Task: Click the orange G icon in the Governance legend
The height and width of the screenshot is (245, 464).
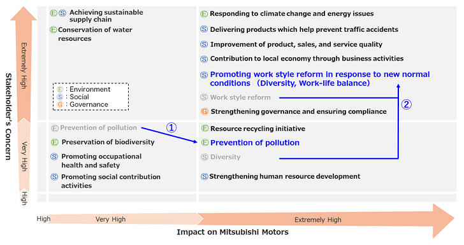Action: click(60, 104)
